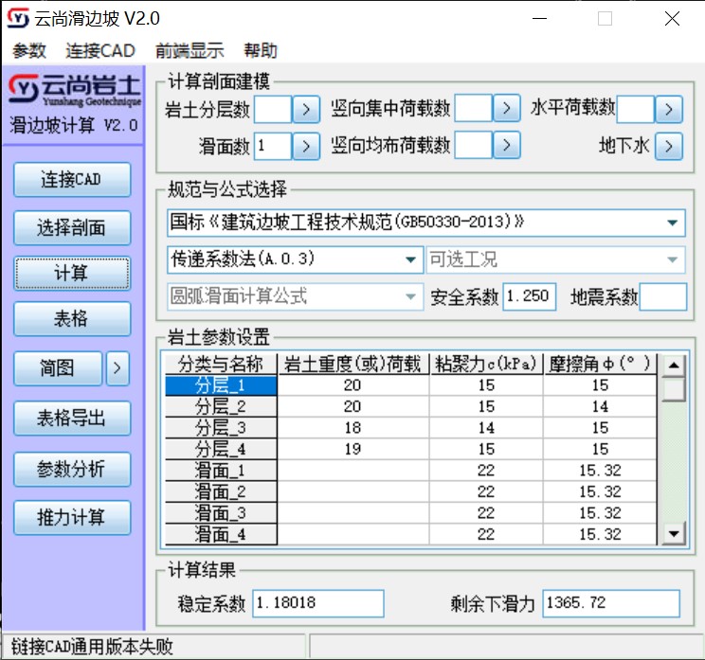This screenshot has height=660, width=705.
Task: Open the 连接CAD menu
Action: 100,50
